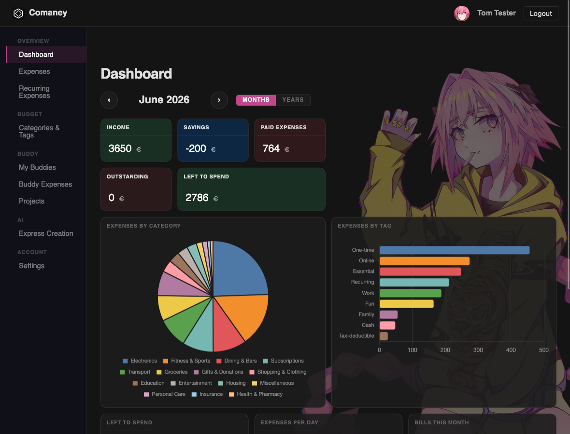Viewport: 570px width, 434px height.
Task: Toggle Shopping & Clothing legend entry
Action: (x=278, y=372)
